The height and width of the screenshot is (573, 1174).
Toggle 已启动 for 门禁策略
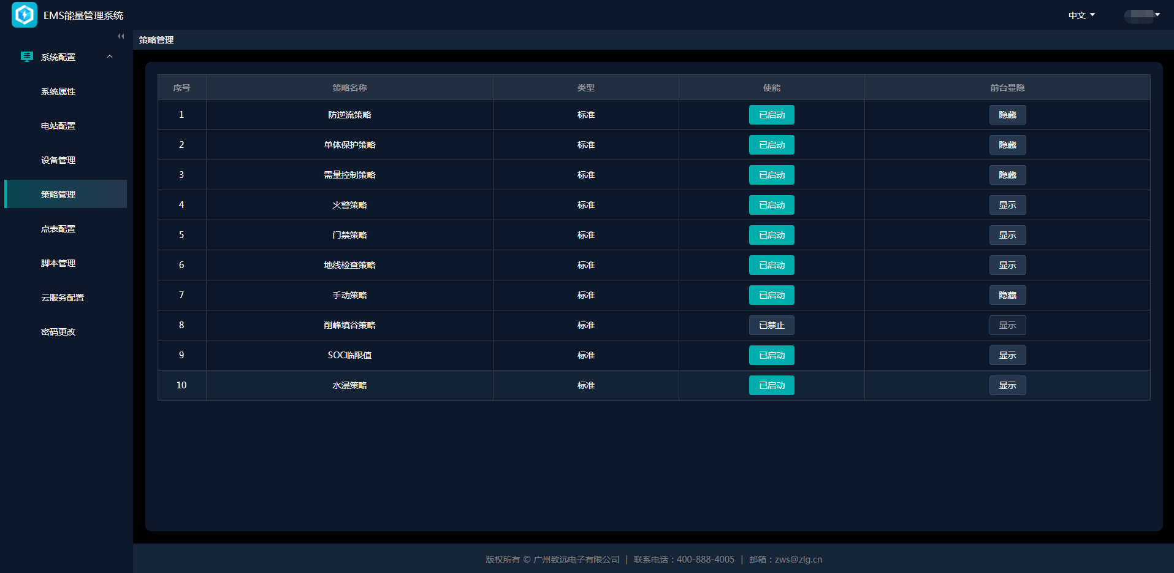click(x=772, y=235)
